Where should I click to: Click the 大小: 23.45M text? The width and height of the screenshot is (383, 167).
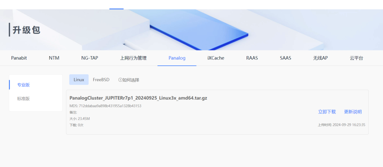coord(80,119)
